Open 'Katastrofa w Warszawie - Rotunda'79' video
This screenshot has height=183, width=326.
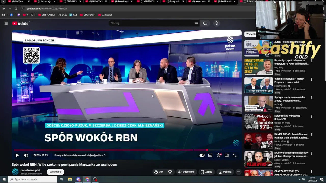point(288,117)
